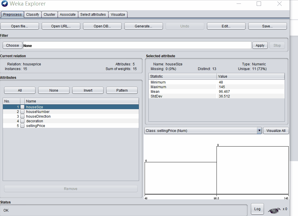Open the Visualize tab

click(118, 15)
